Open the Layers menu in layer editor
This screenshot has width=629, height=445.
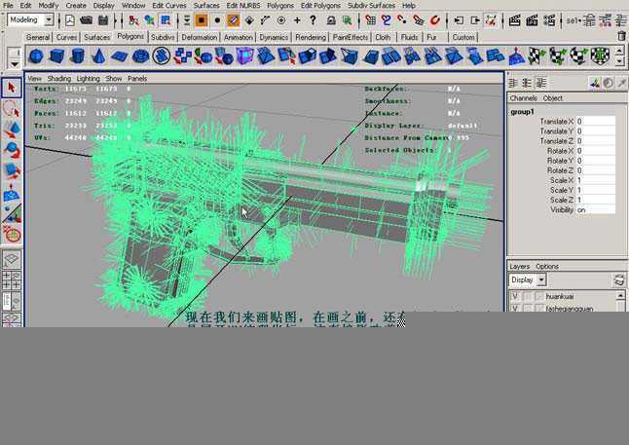[520, 266]
